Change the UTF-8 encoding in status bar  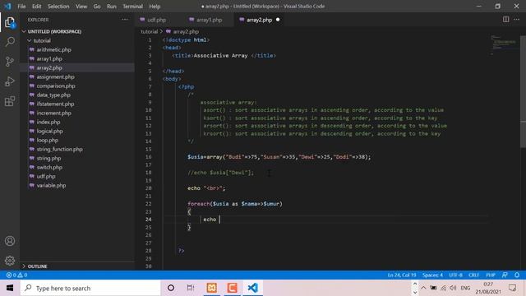(455, 275)
